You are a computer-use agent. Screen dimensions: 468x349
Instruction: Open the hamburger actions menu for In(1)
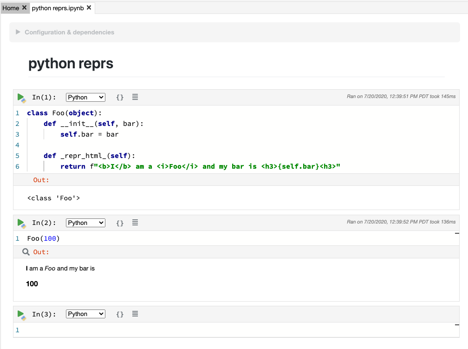pyautogui.click(x=135, y=97)
